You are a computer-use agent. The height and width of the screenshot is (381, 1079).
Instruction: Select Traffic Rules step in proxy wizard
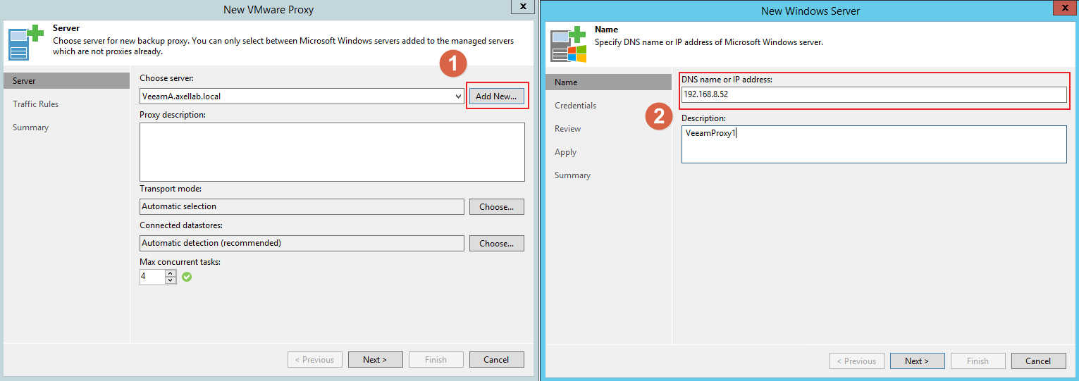pyautogui.click(x=36, y=104)
